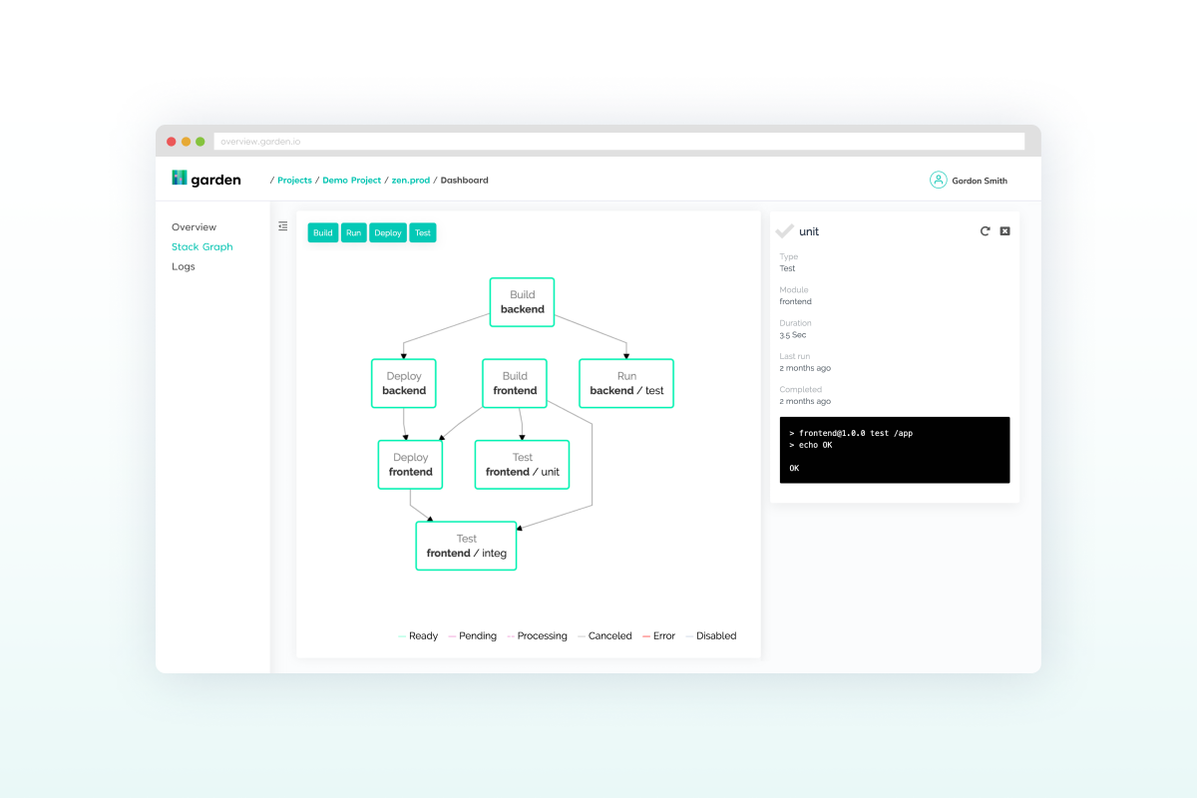
Task: Click the Module value frontend in panel
Action: tap(795, 301)
